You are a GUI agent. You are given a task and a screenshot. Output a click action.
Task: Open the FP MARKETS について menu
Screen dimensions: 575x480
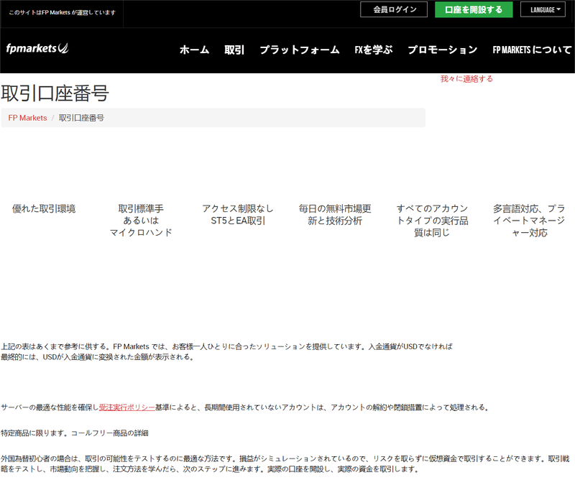(x=532, y=50)
